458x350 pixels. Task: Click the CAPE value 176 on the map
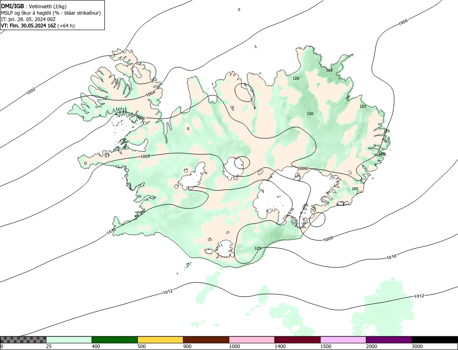click(387, 131)
